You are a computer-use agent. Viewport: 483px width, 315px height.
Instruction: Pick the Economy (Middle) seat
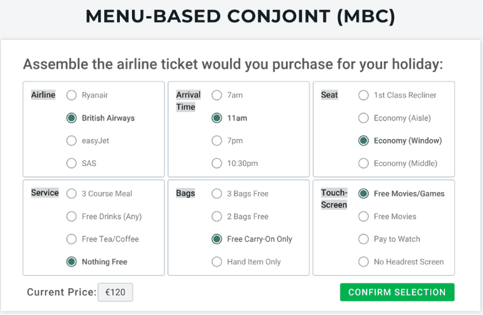click(364, 164)
